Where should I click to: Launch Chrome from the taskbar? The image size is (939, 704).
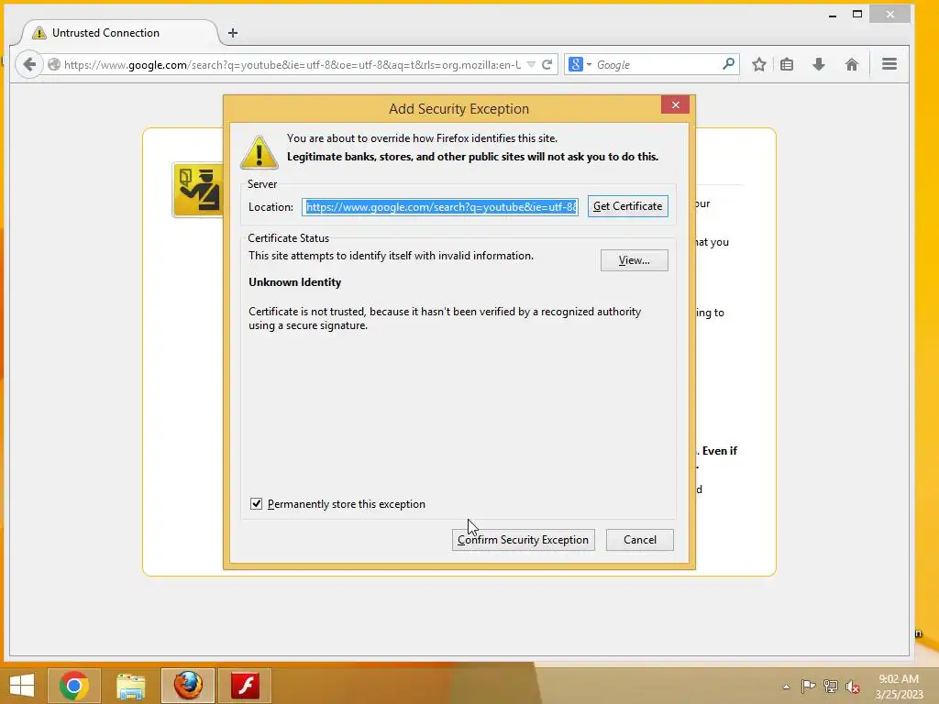74,686
